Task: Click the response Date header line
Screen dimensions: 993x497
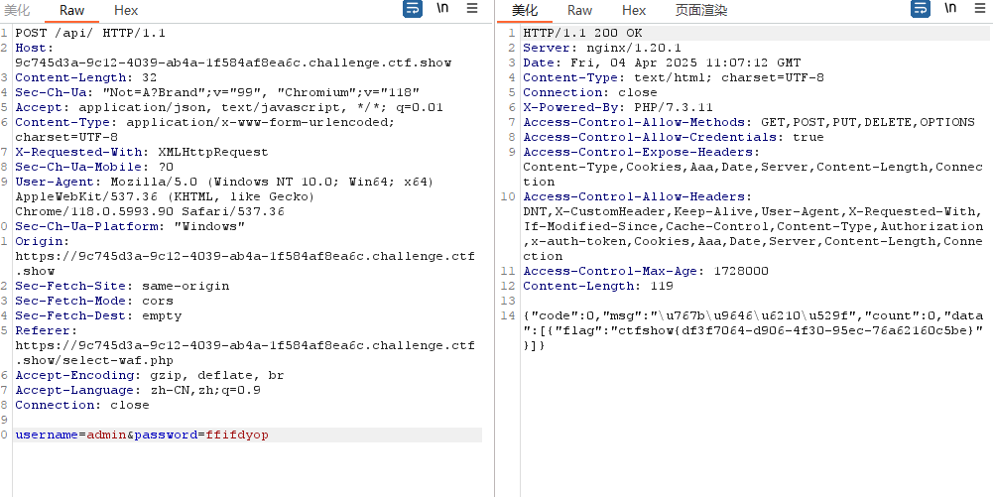Action: [662, 63]
